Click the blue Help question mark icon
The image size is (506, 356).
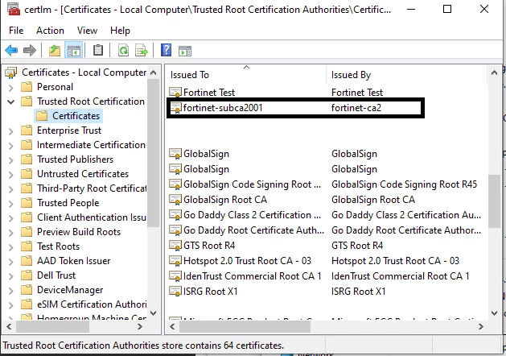click(166, 51)
